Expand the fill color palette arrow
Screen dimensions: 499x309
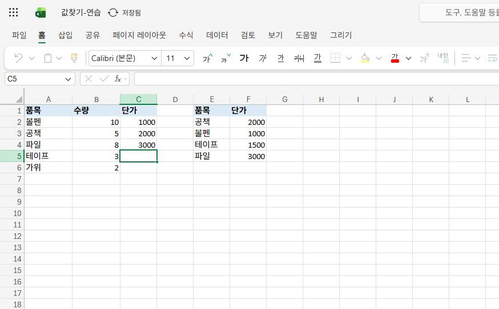click(x=379, y=58)
